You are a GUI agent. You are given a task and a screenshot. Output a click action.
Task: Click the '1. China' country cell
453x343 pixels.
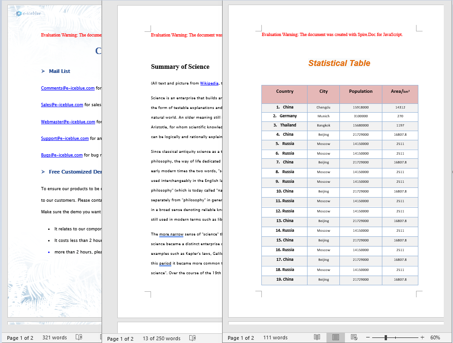tap(284, 107)
